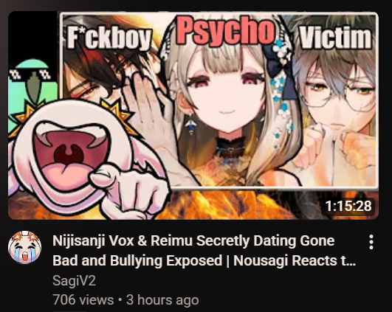Click the red 'Psycho' label on thumbnail
The height and width of the screenshot is (312, 392).
pos(225,31)
